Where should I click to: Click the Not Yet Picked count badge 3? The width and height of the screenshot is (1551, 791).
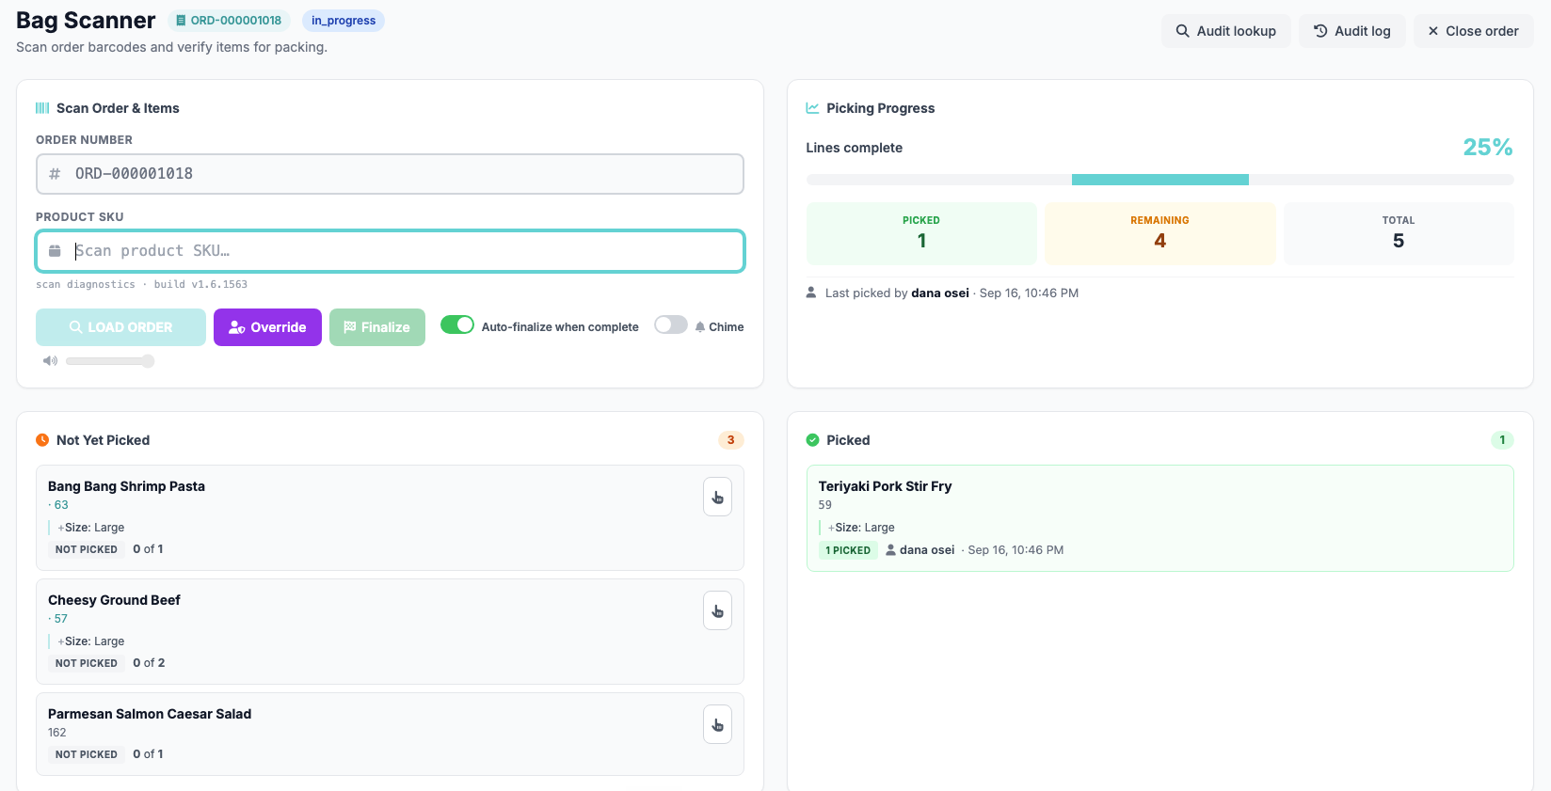pyautogui.click(x=731, y=440)
